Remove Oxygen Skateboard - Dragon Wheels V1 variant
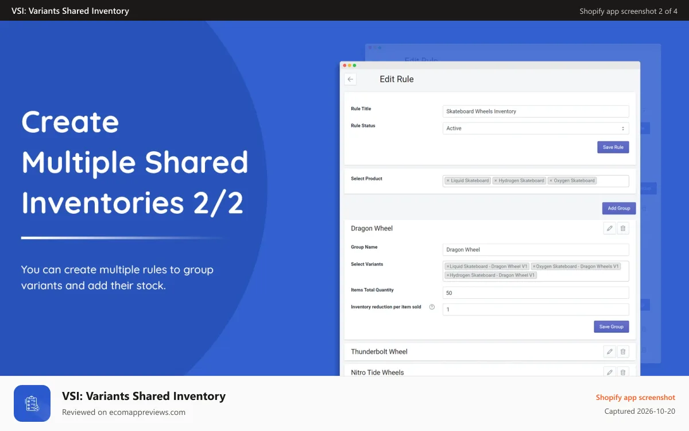The height and width of the screenshot is (431, 689). tap(534, 267)
